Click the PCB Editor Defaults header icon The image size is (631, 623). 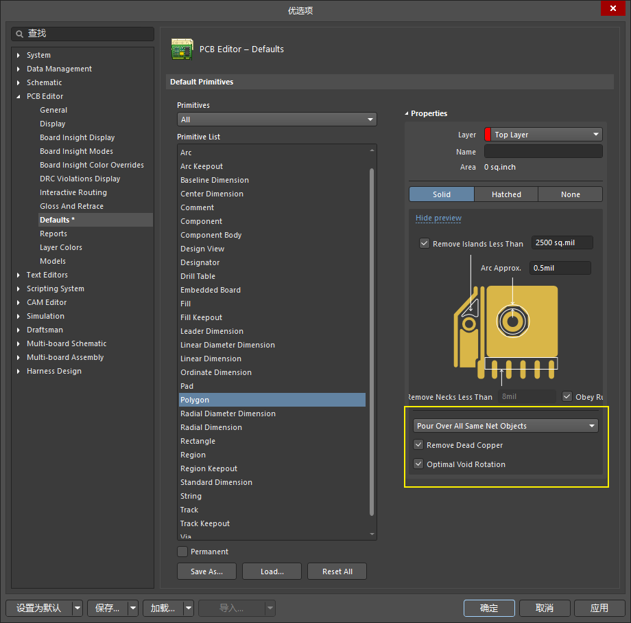pos(182,49)
